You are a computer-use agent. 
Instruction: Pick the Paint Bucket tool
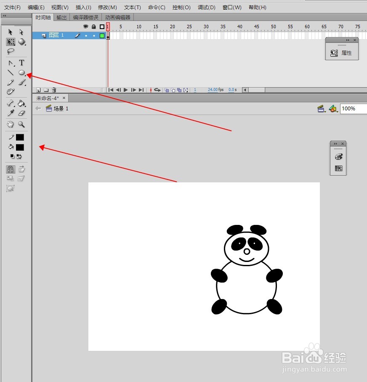[x=21, y=103]
